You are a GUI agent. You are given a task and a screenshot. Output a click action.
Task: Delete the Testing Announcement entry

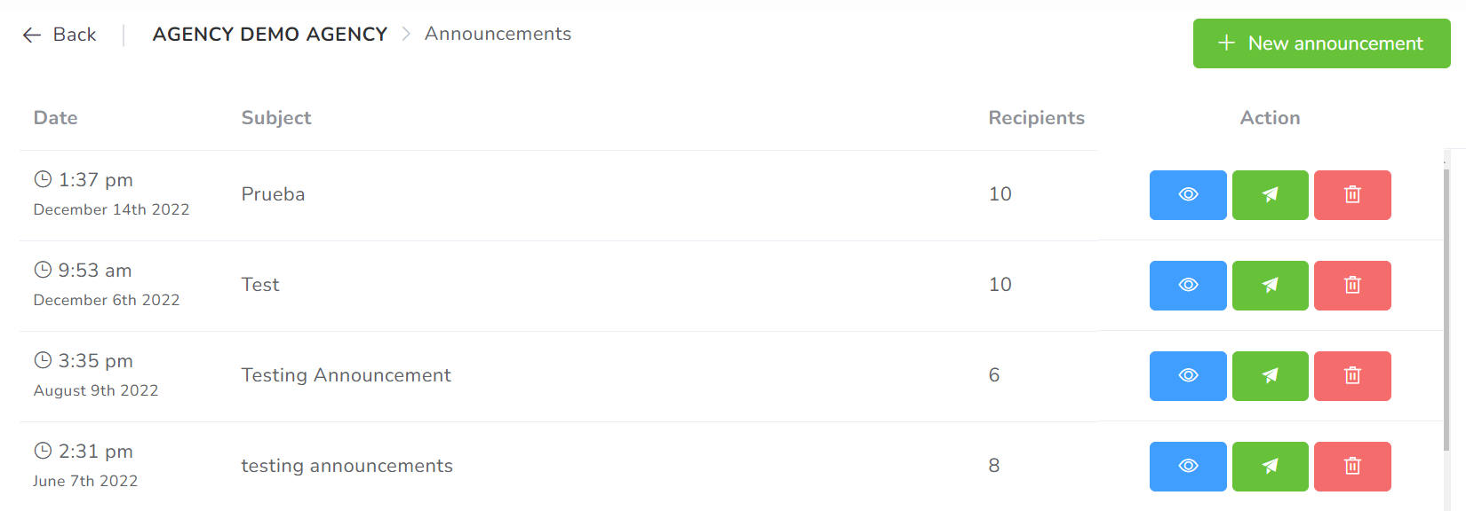coord(1352,376)
